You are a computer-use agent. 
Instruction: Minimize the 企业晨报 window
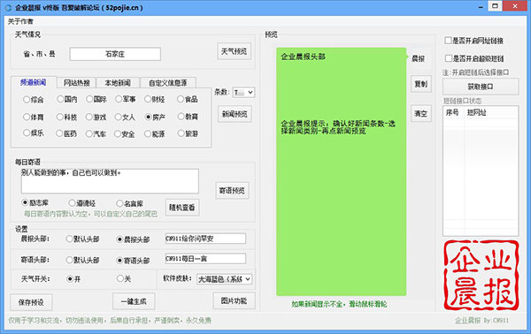pos(481,7)
